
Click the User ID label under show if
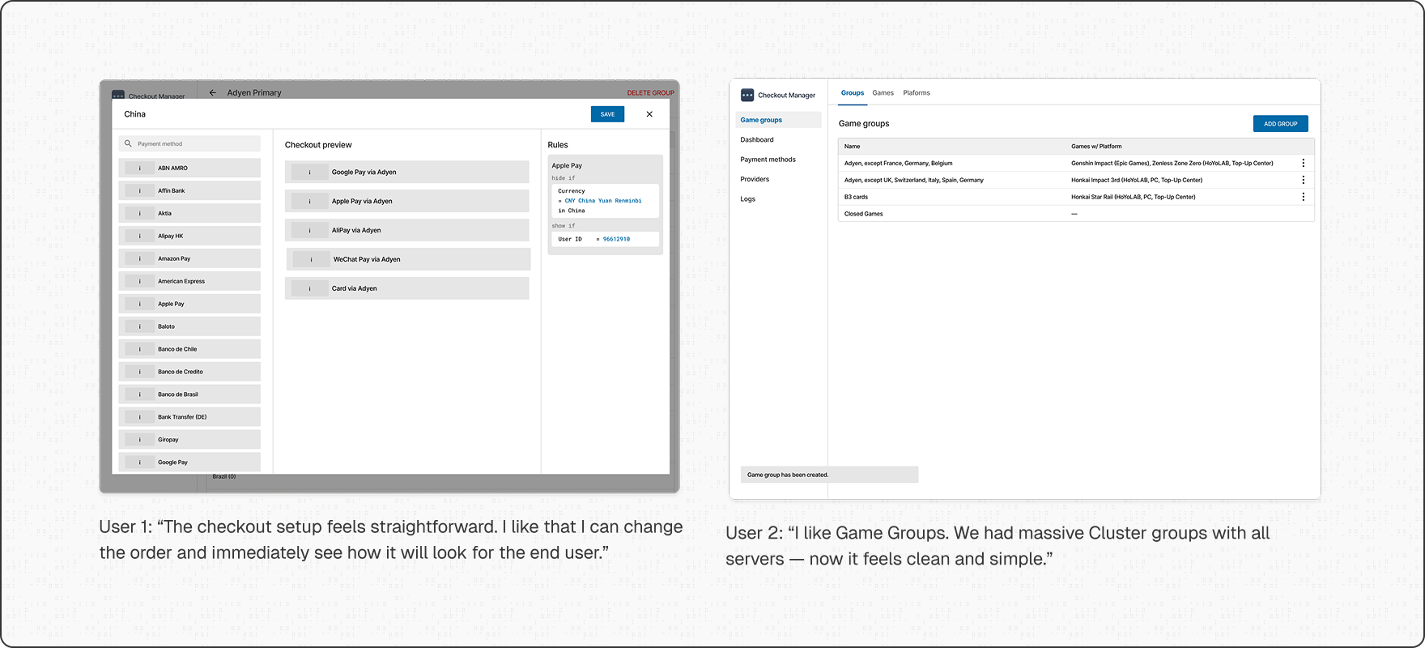coord(570,239)
